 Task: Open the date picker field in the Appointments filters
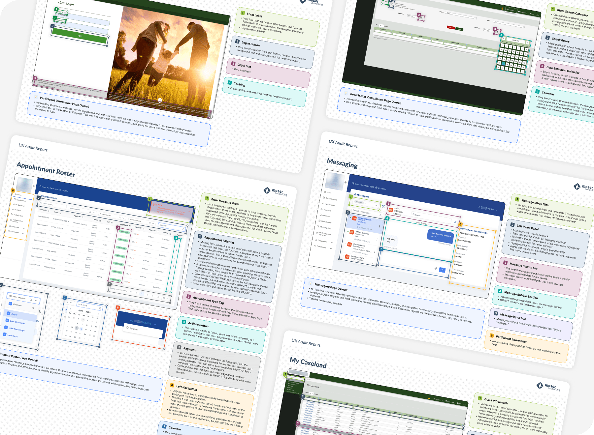(172, 227)
